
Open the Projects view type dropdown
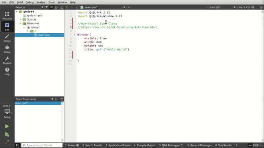point(42,7)
